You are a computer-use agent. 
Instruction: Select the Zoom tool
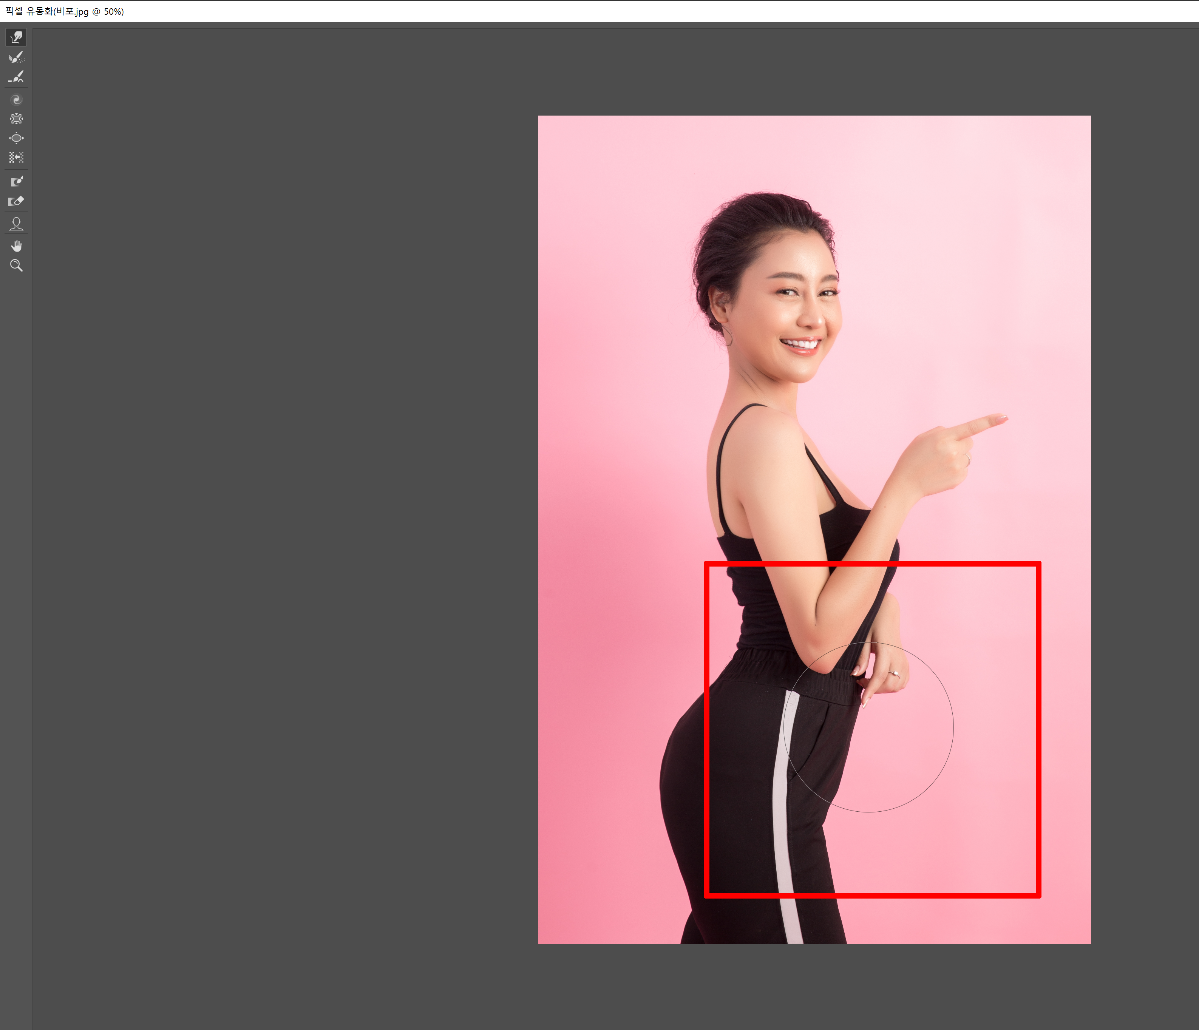pyautogui.click(x=16, y=266)
